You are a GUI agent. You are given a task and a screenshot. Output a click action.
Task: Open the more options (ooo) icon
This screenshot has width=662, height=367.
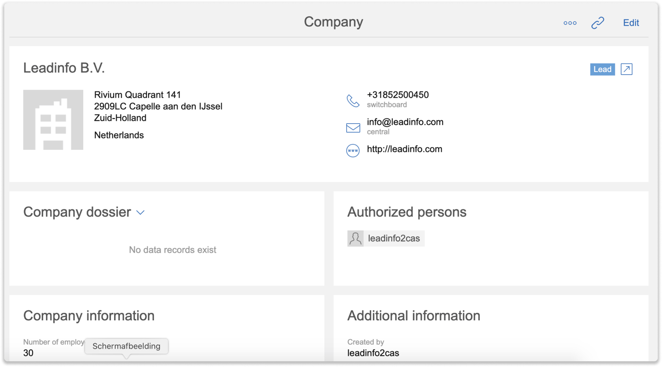570,23
